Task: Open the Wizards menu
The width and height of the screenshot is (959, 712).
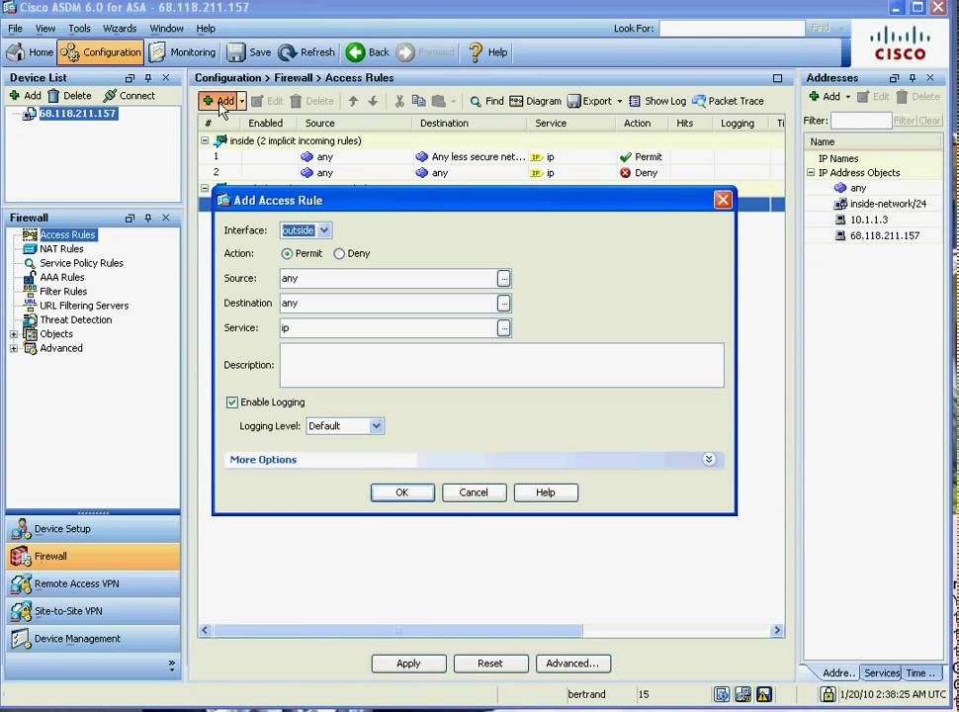Action: click(120, 28)
